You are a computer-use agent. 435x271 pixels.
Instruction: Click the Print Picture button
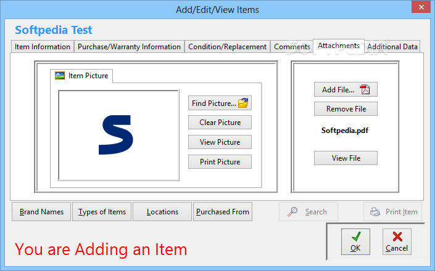point(220,161)
